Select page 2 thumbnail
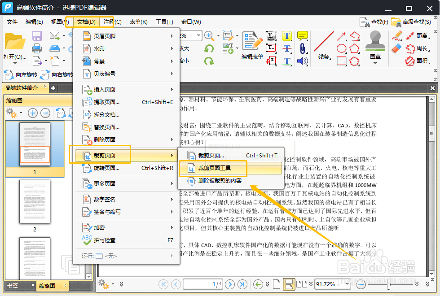Screen dimensions: 440x296 pyautogui.click(x=35, y=202)
